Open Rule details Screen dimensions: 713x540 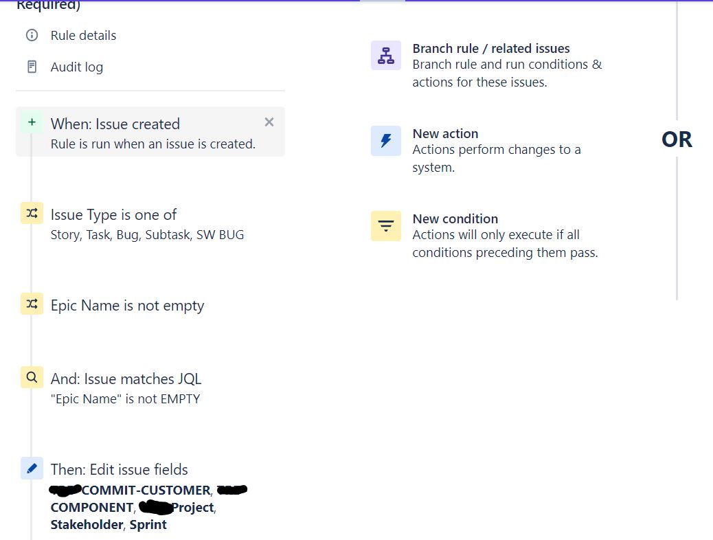[83, 36]
